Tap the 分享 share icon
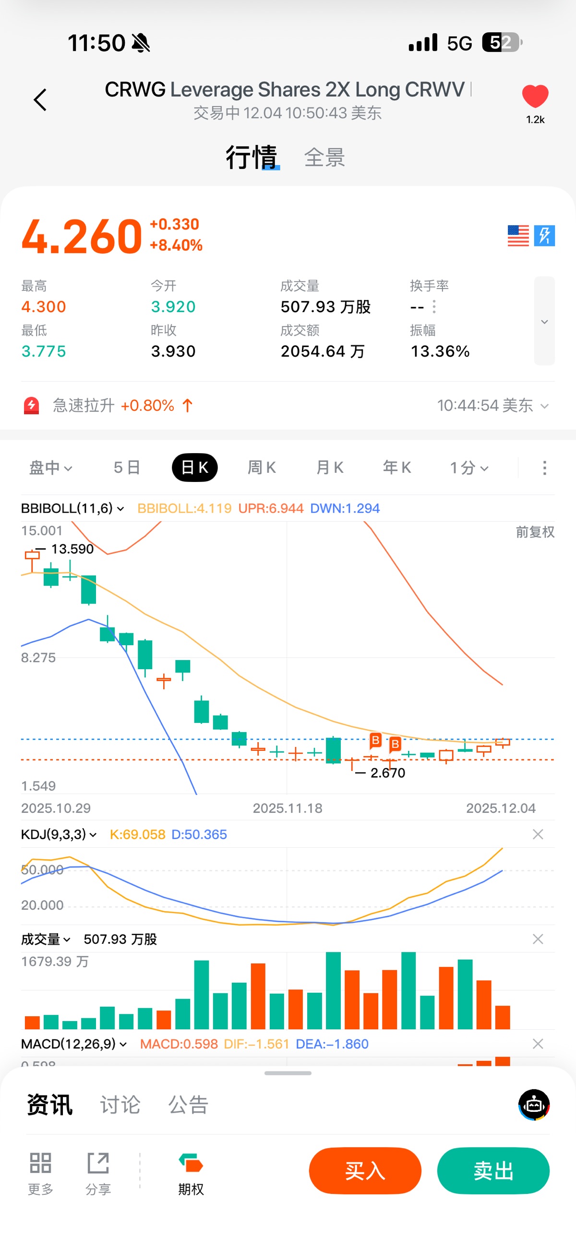The width and height of the screenshot is (576, 1252). [x=98, y=1163]
